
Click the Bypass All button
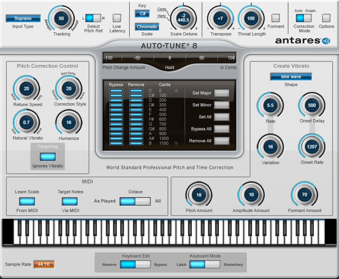click(222, 129)
